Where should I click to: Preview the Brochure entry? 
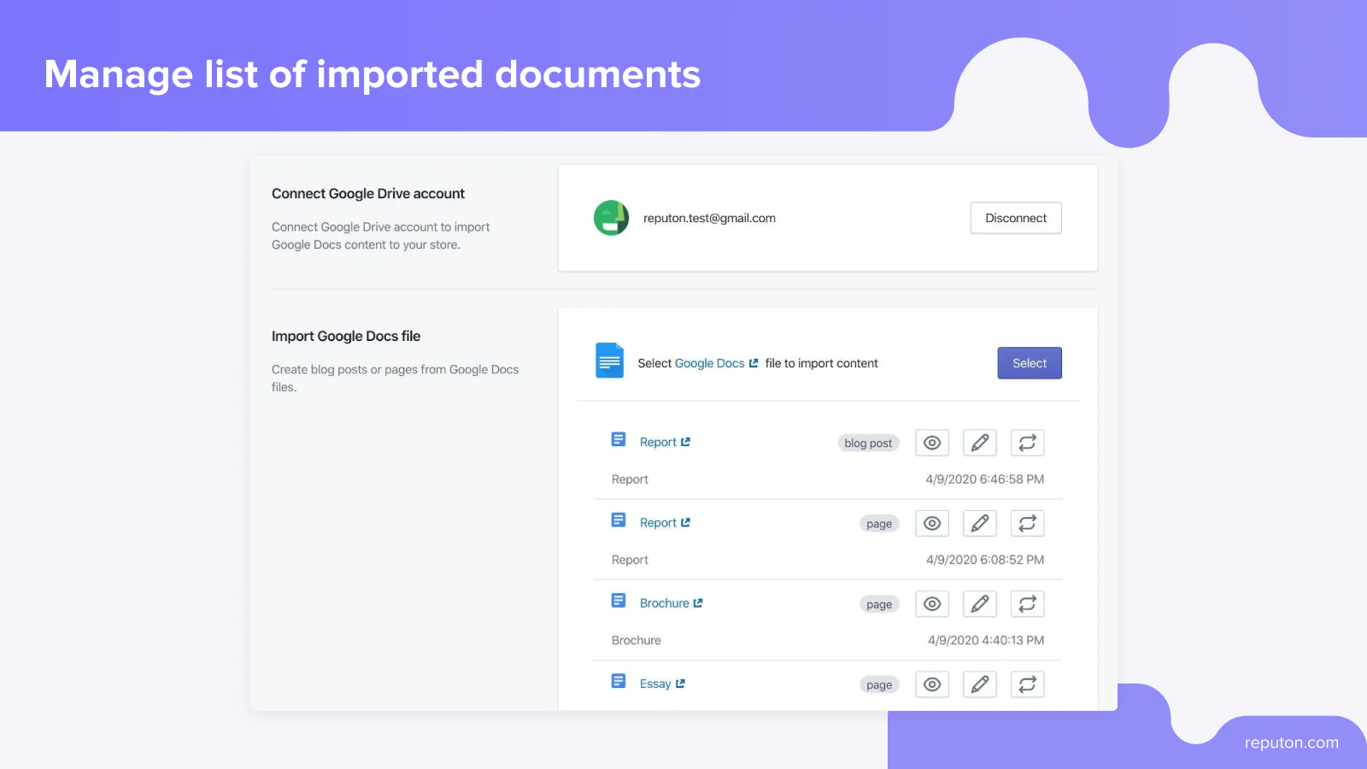click(x=932, y=603)
